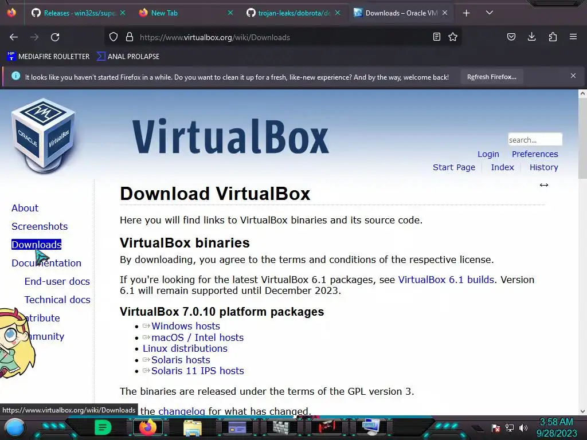Open the History link

(x=543, y=167)
